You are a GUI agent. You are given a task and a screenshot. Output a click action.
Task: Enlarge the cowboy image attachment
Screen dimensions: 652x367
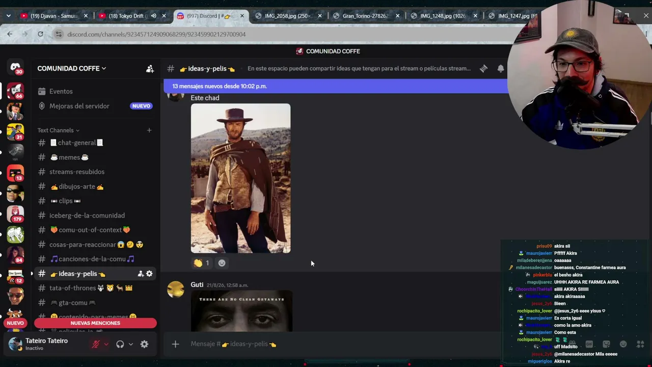point(240,178)
